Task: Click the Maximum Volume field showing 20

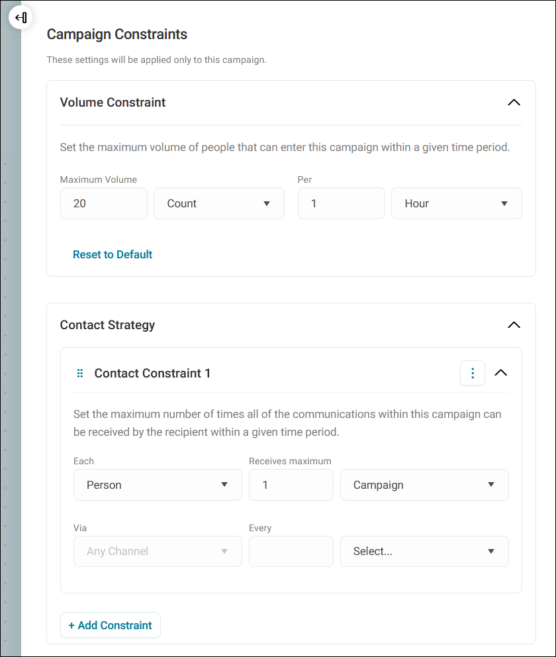Action: [x=104, y=203]
